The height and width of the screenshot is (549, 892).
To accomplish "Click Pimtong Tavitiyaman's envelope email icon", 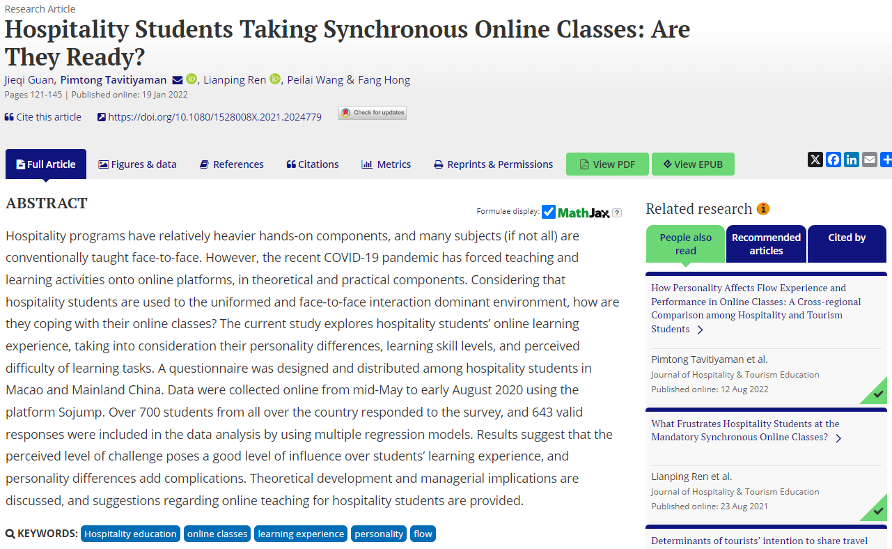I will tap(177, 80).
